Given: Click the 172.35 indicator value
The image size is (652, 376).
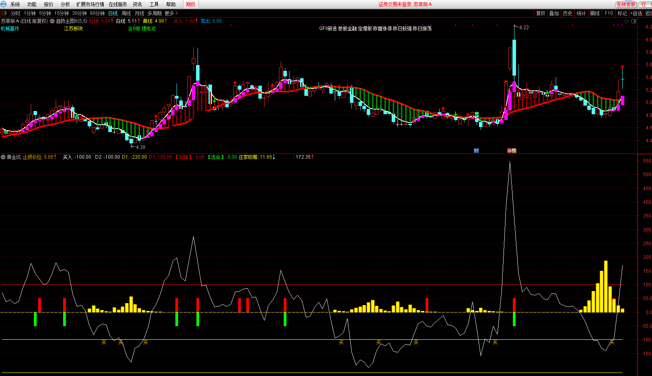Looking at the screenshot, I should (x=304, y=157).
